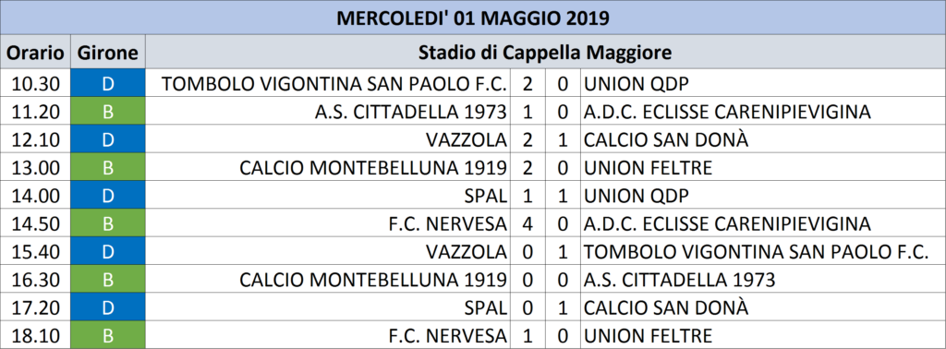Click the blue D cell at 10.30
946x349 pixels.
click(x=108, y=83)
